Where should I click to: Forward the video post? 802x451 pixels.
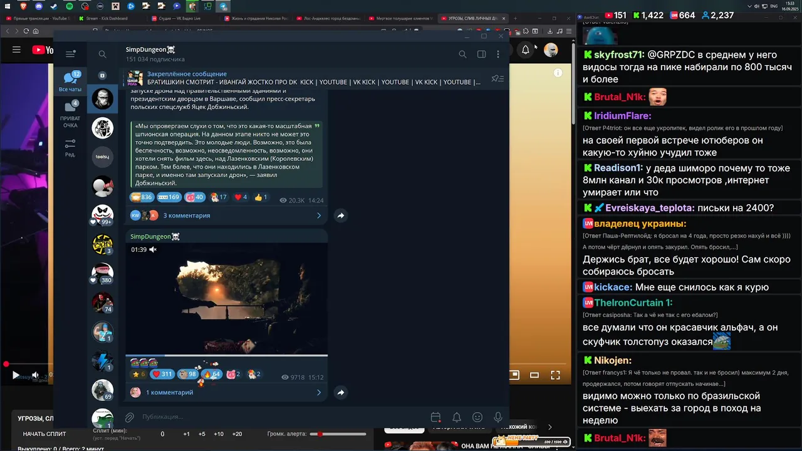click(341, 393)
